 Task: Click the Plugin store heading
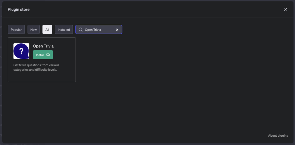(x=18, y=9)
